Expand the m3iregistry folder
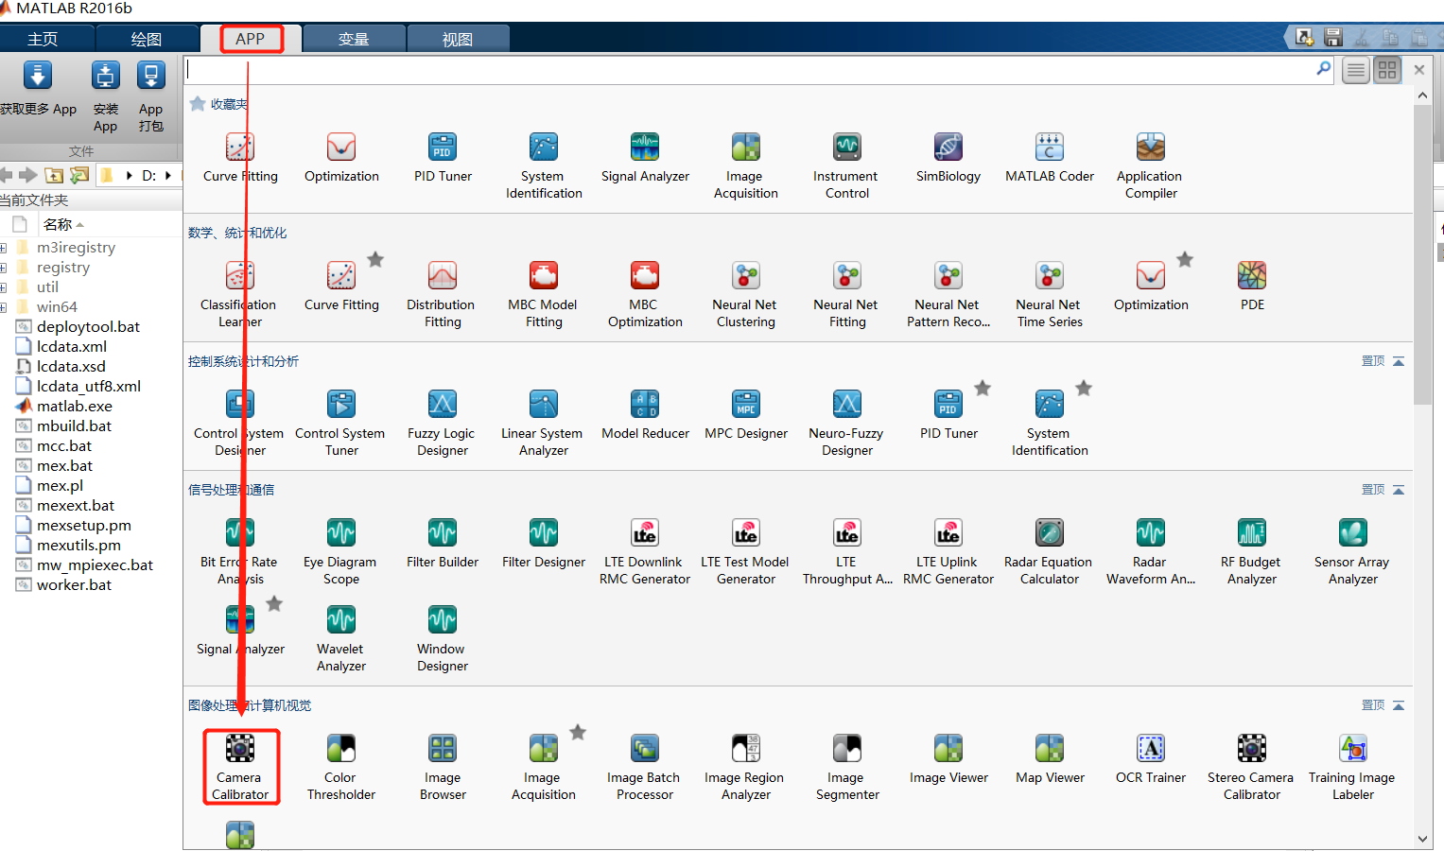This screenshot has width=1444, height=851. [x=4, y=248]
